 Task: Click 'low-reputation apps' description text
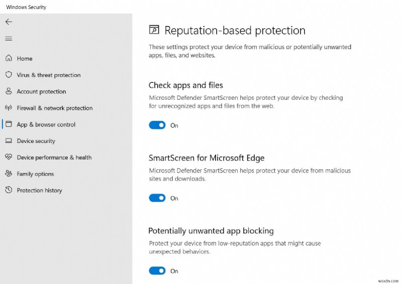235,247
